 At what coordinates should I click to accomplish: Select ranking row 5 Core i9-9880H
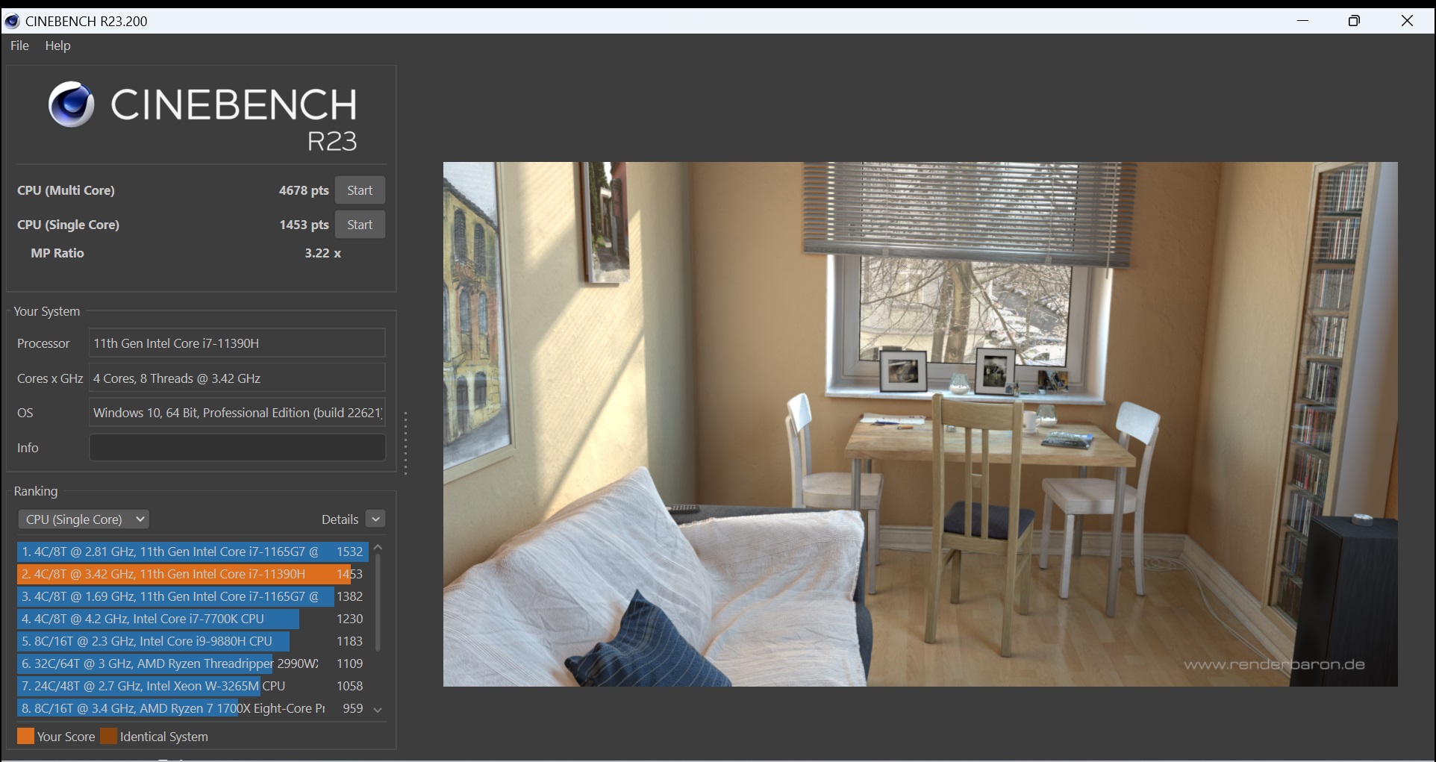(x=193, y=641)
